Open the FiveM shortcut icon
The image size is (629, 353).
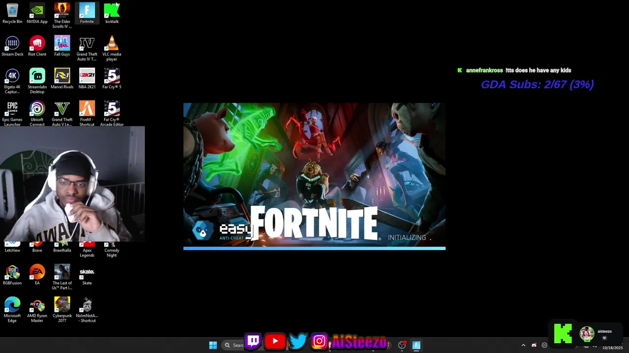(x=87, y=114)
